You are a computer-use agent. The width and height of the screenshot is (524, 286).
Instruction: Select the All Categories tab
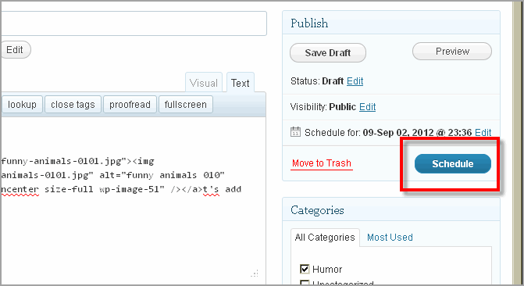coord(325,238)
